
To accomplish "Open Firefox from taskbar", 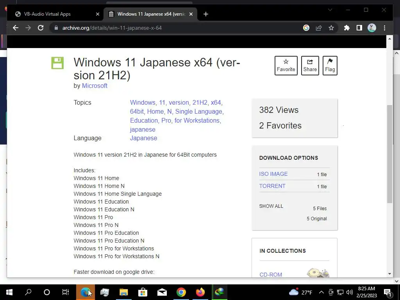I will [x=200, y=292].
